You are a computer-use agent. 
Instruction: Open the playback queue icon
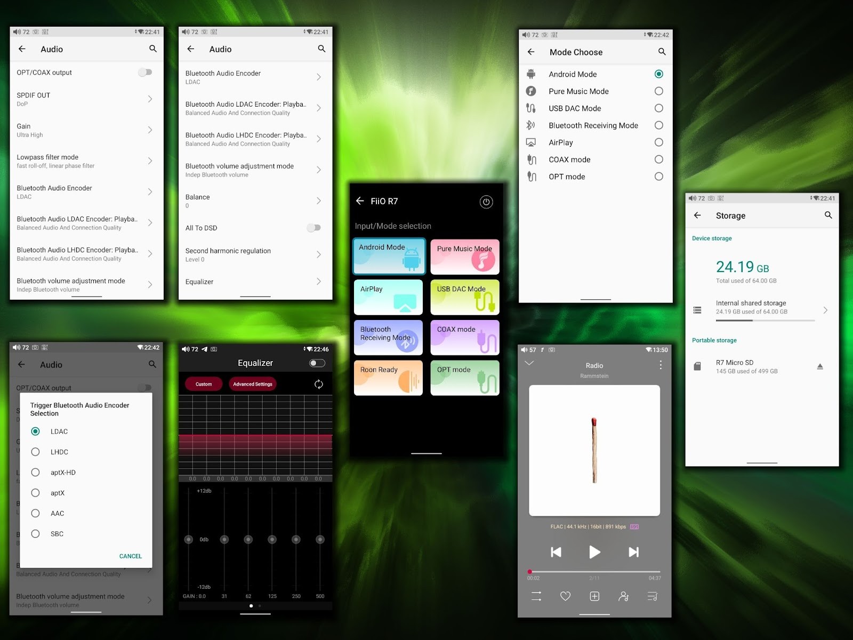pyautogui.click(x=653, y=596)
